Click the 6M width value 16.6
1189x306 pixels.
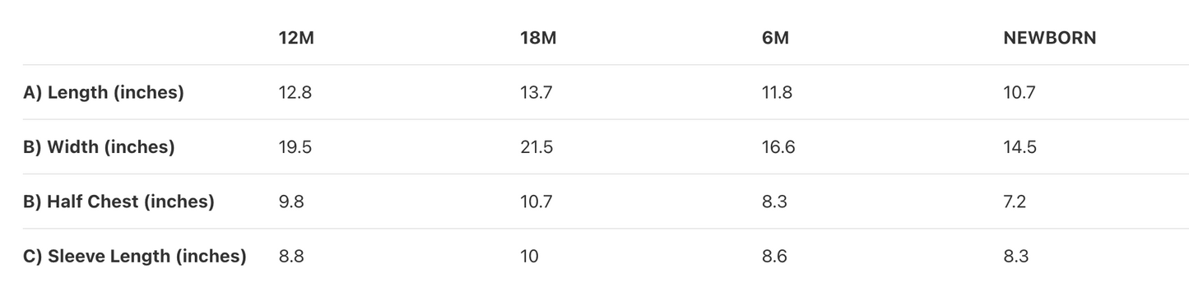point(778,147)
